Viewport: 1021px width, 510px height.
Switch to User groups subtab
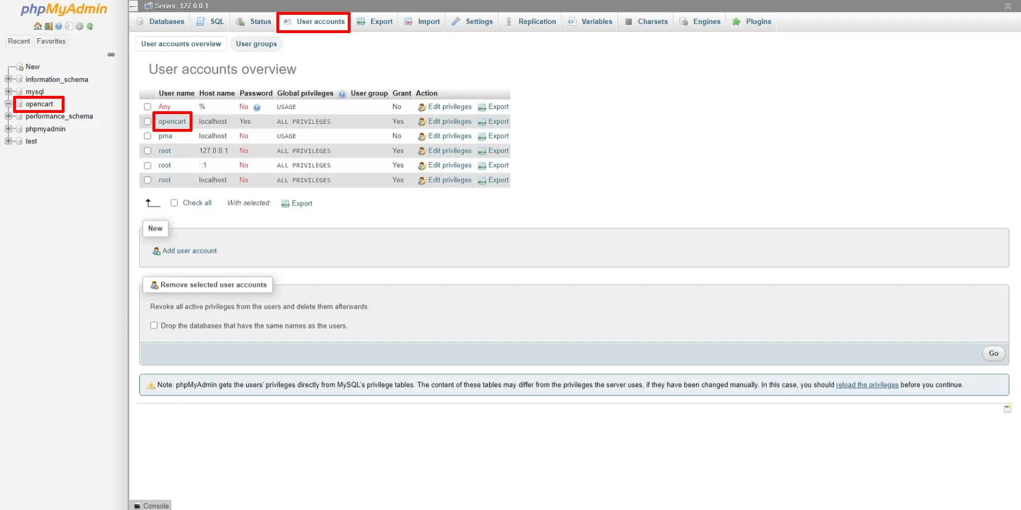point(256,44)
